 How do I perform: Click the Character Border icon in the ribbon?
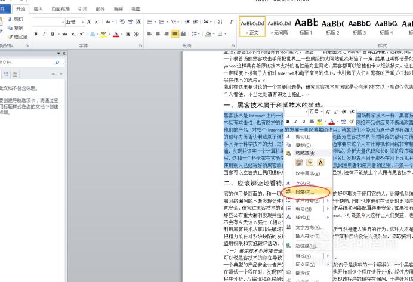click(139, 22)
